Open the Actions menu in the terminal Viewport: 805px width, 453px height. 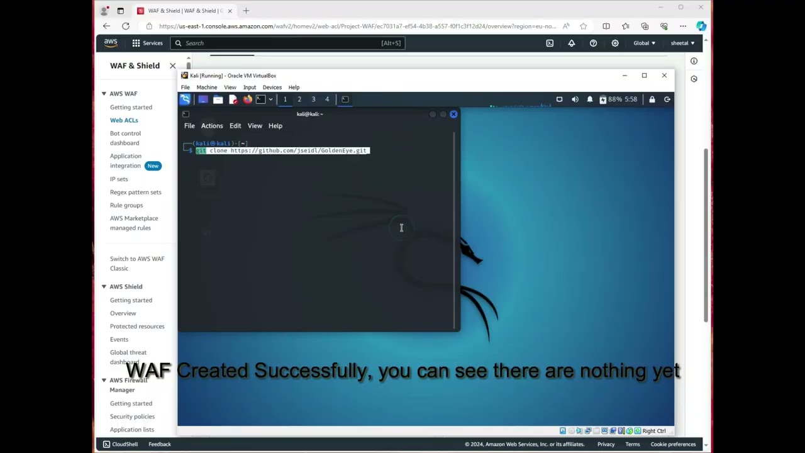coord(212,126)
